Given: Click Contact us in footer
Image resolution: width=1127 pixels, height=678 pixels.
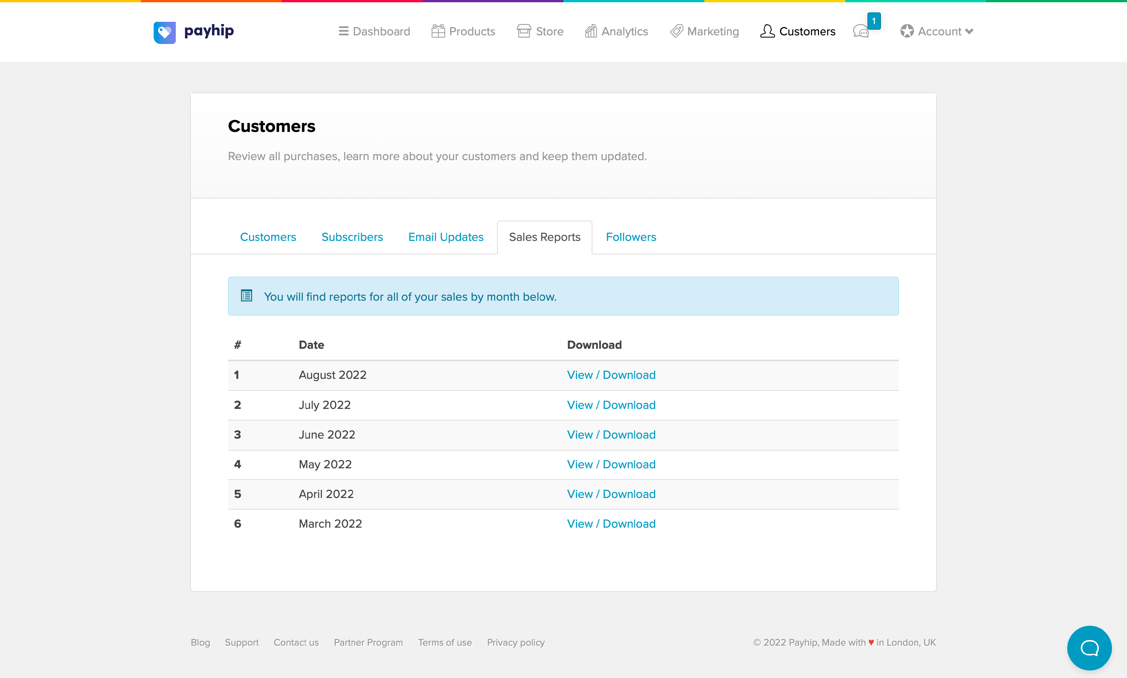Looking at the screenshot, I should point(296,642).
